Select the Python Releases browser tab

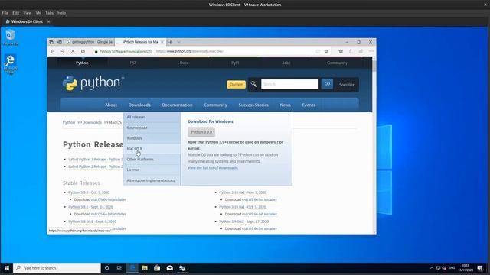point(140,42)
